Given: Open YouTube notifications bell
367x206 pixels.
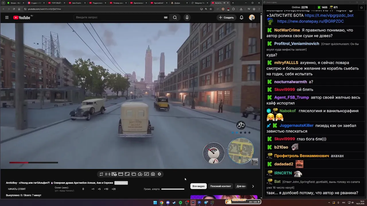Looking at the screenshot, I should (241, 17).
